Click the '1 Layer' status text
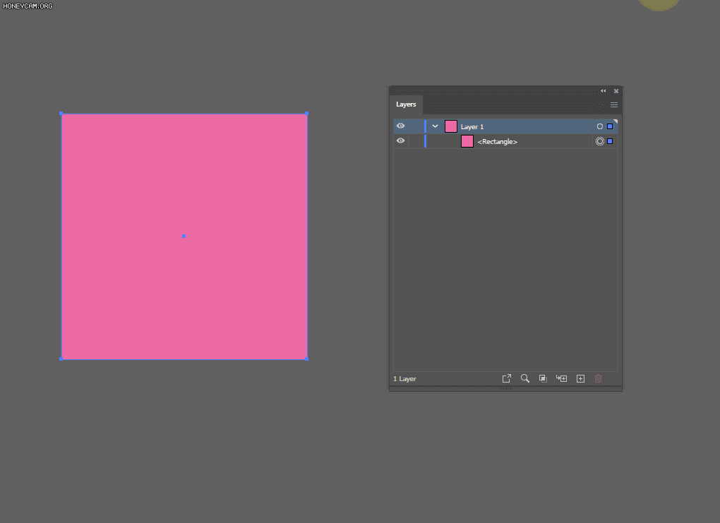Viewport: 720px width, 523px height. (404, 379)
